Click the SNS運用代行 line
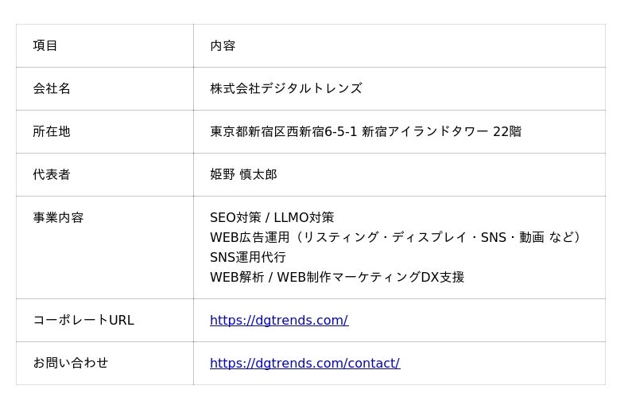 (247, 257)
